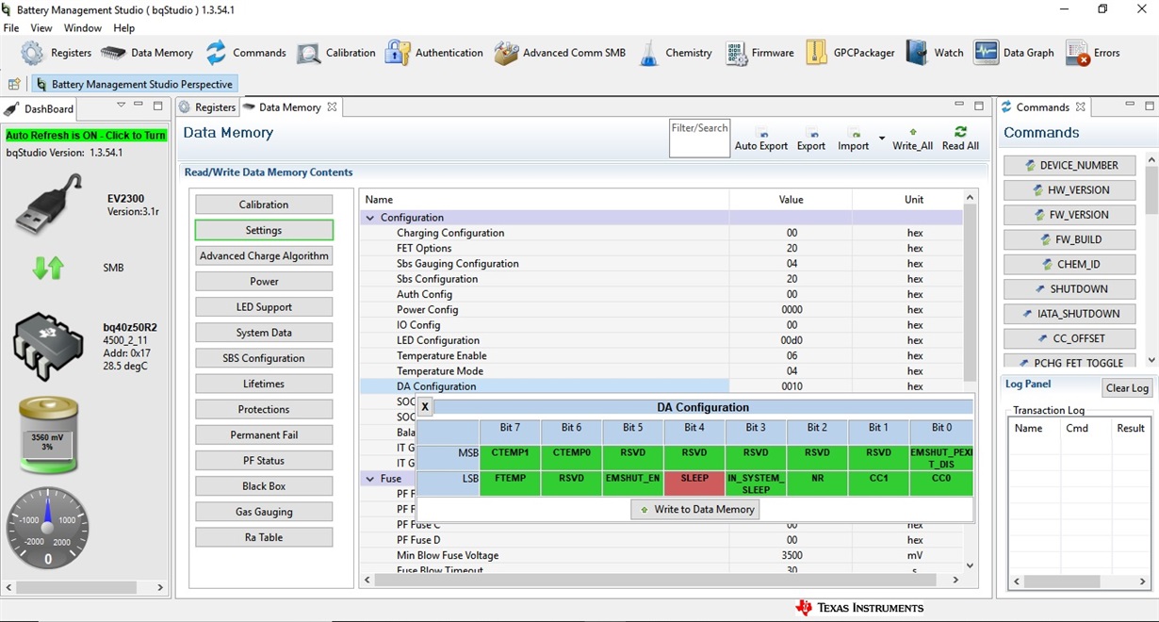Click the Export data memory icon
The width and height of the screenshot is (1159, 622).
click(x=810, y=139)
